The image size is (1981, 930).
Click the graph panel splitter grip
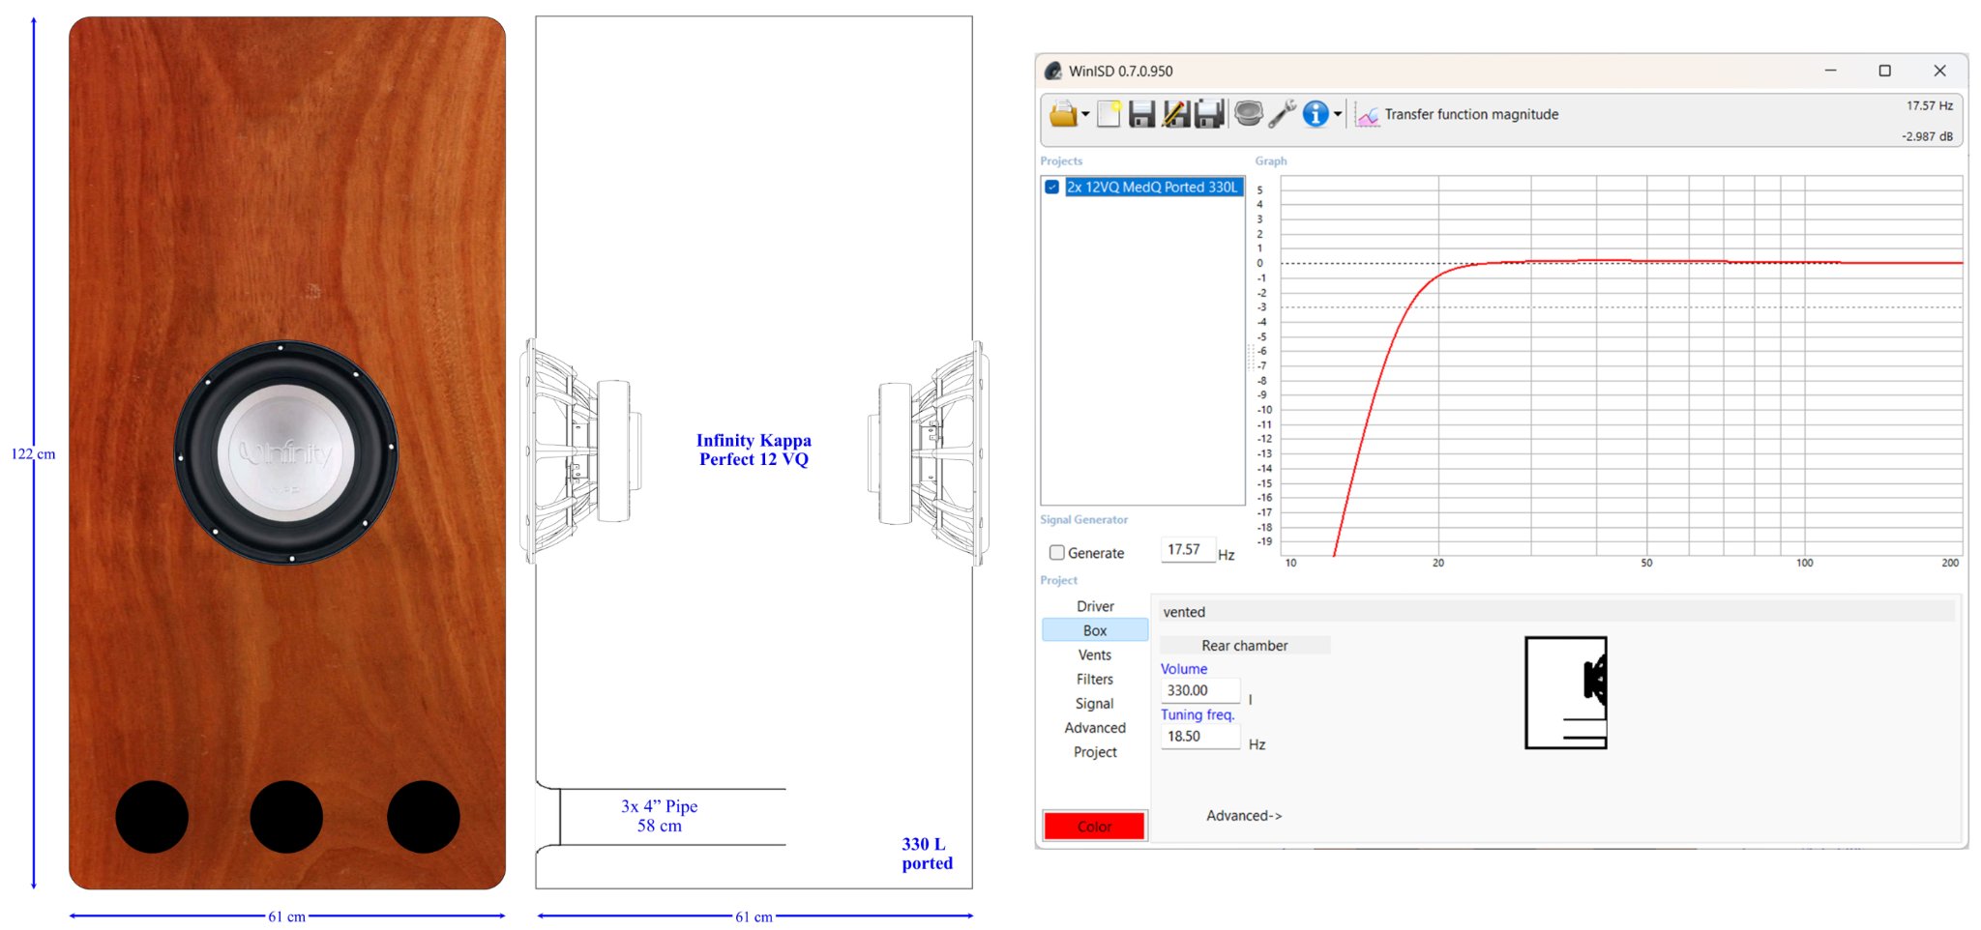pos(1250,358)
